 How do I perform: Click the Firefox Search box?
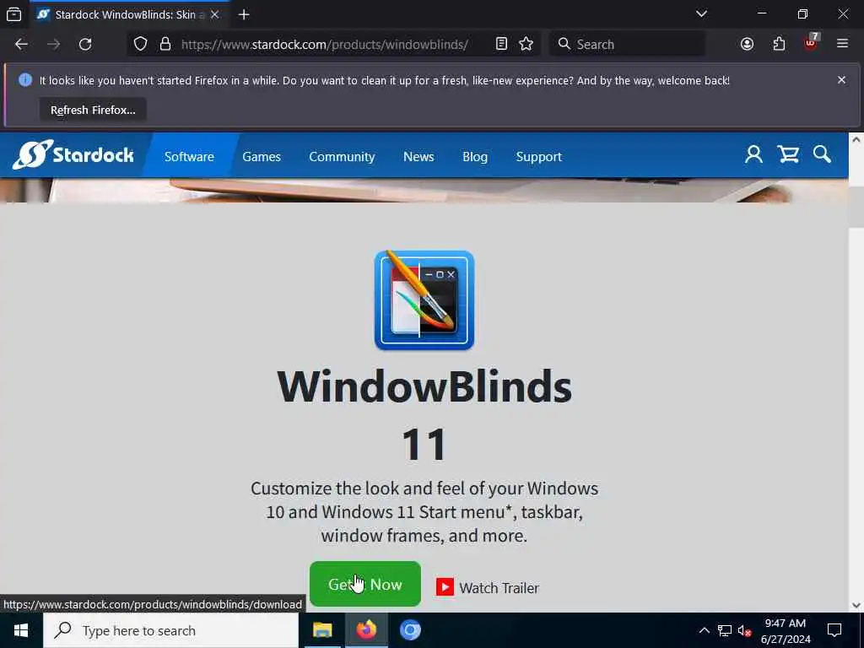627,44
